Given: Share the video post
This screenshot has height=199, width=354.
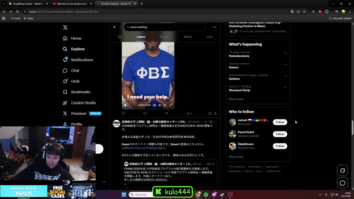Looking at the screenshot, I should tap(215, 113).
